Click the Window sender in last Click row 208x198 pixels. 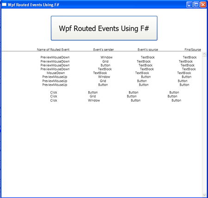(x=94, y=100)
